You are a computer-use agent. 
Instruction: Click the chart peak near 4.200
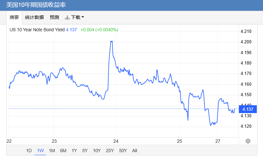coord(111,41)
